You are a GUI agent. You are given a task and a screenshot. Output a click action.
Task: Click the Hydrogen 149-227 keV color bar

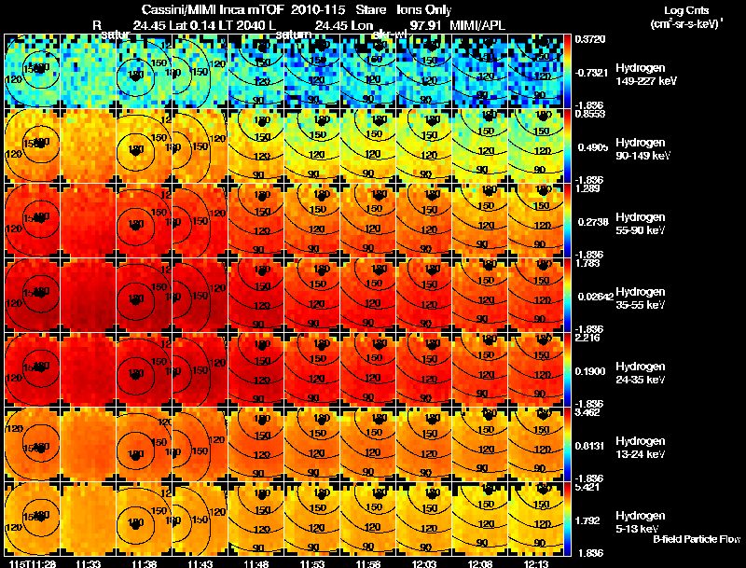567,71
